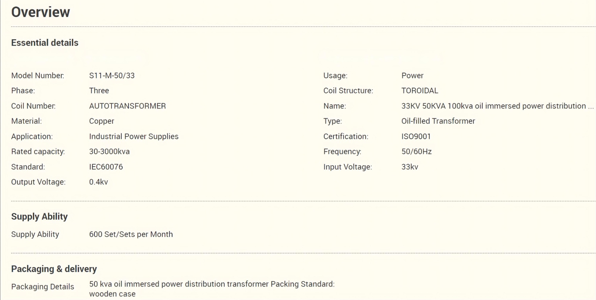Screen dimensions: 596x300
Task: Click the Industrial Power Supplies application value
Action: coord(134,136)
